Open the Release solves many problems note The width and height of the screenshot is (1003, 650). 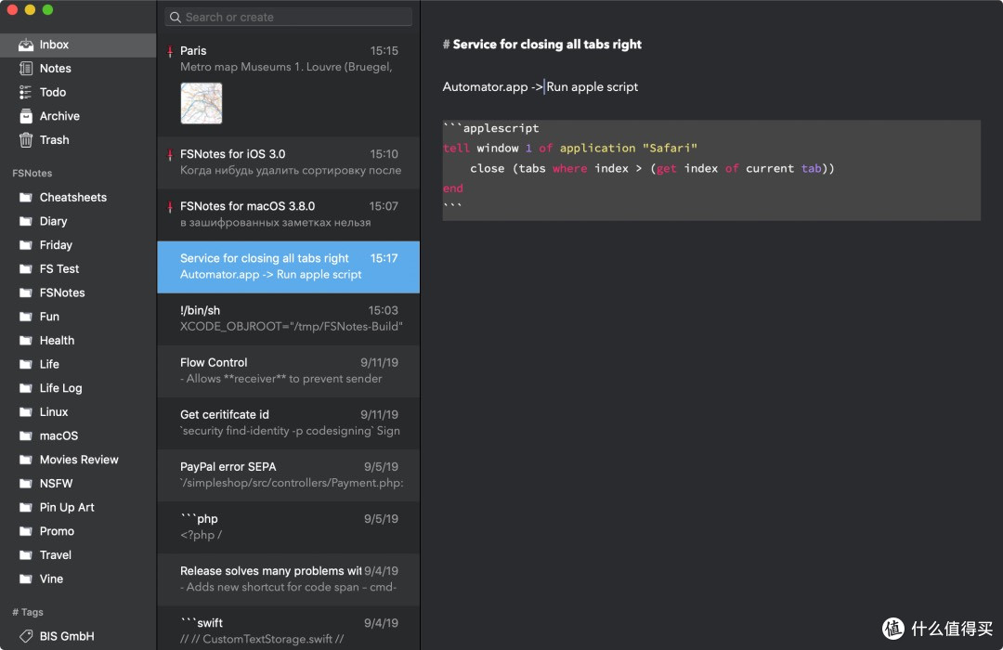click(289, 579)
